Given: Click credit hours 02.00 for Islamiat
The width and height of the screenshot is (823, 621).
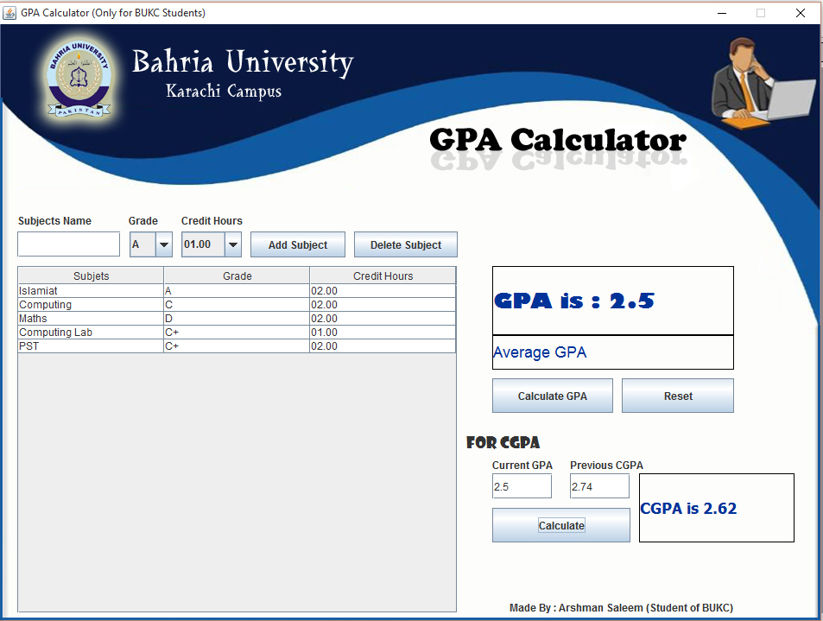Looking at the screenshot, I should point(383,291).
